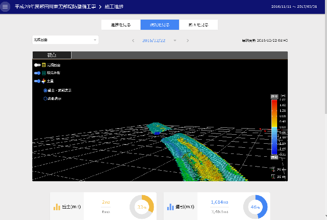Click the yellow bar chart icon for 盛土
327x220 pixels.
[x=56, y=207]
